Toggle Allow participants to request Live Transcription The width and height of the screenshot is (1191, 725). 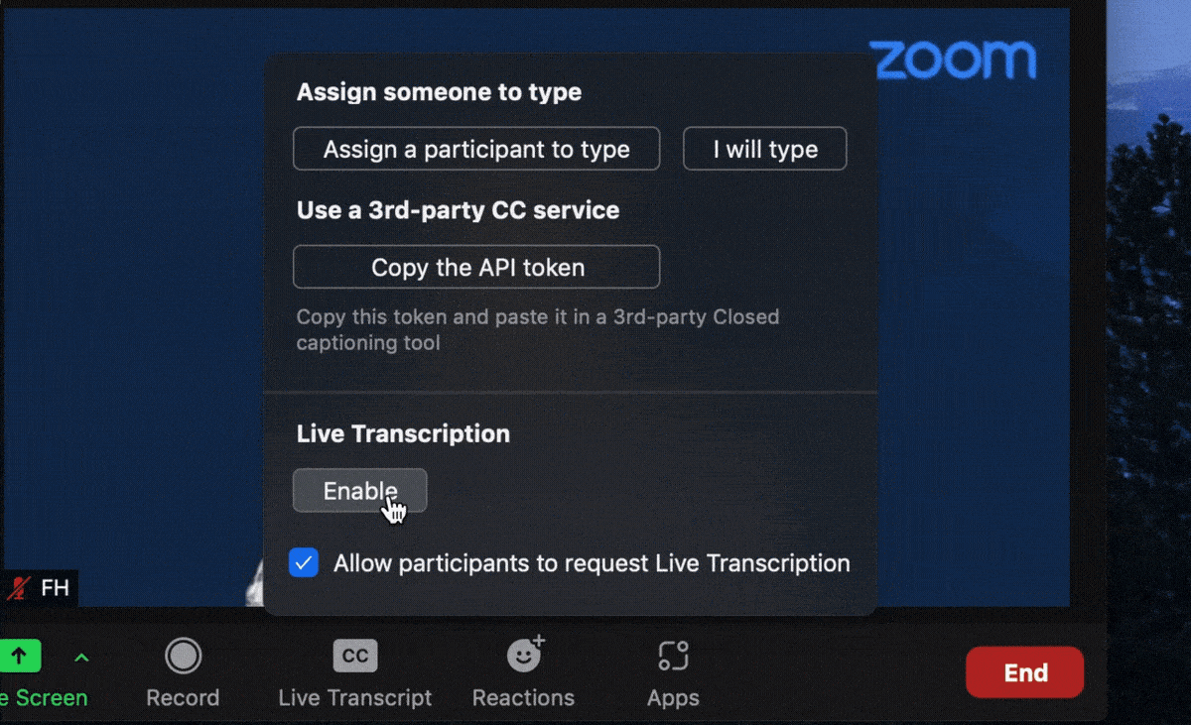click(304, 563)
